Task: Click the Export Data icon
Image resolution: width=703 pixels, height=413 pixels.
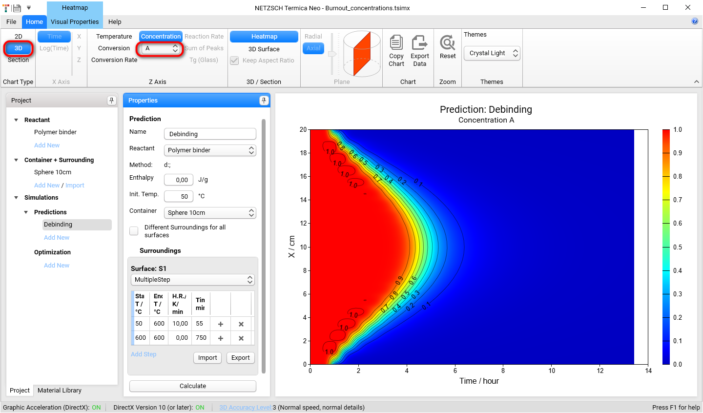Action: pos(419,49)
